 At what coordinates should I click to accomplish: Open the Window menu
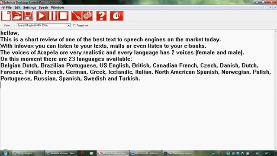58,7
